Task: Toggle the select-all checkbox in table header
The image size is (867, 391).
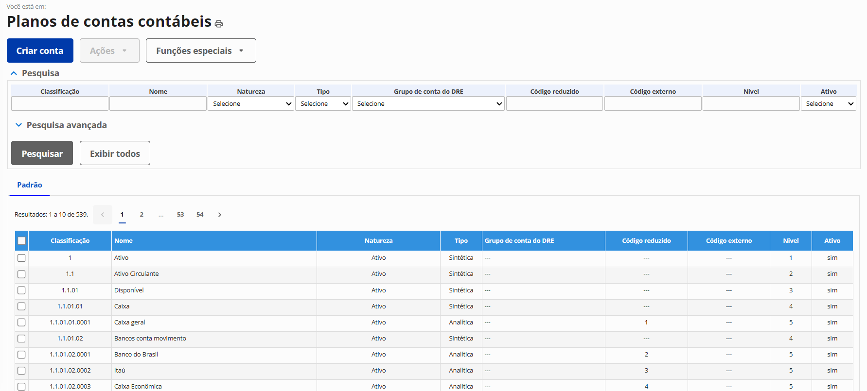Action: coord(21,241)
